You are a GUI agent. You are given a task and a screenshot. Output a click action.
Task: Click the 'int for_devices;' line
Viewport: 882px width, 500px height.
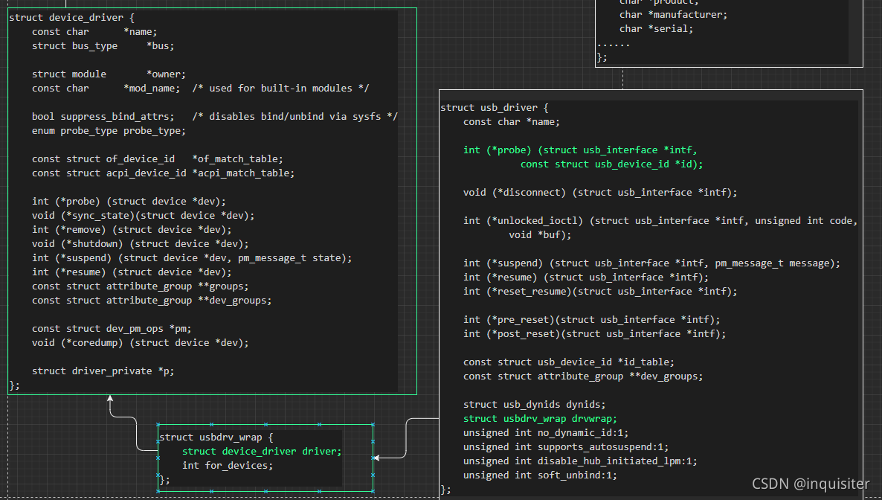228,465
